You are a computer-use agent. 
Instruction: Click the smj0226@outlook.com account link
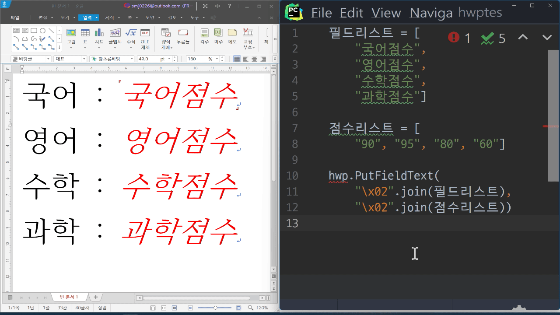[159, 6]
